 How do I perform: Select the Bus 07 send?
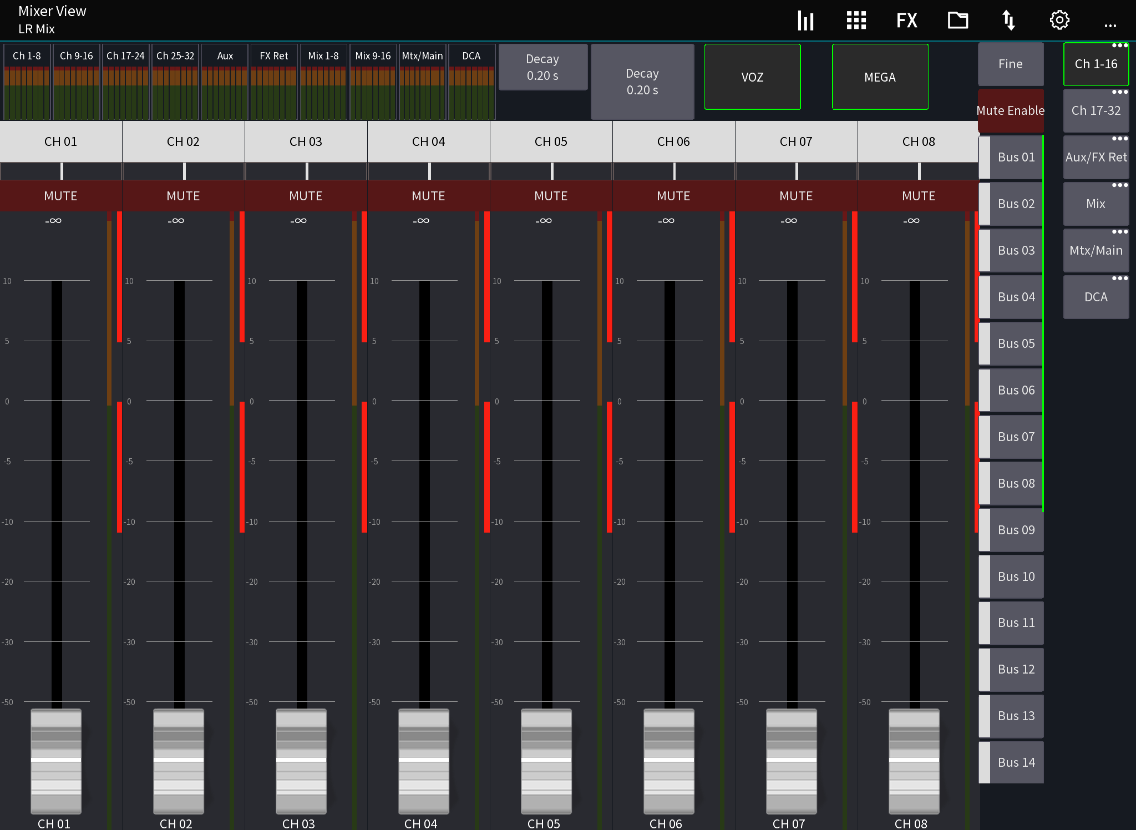tap(1015, 437)
